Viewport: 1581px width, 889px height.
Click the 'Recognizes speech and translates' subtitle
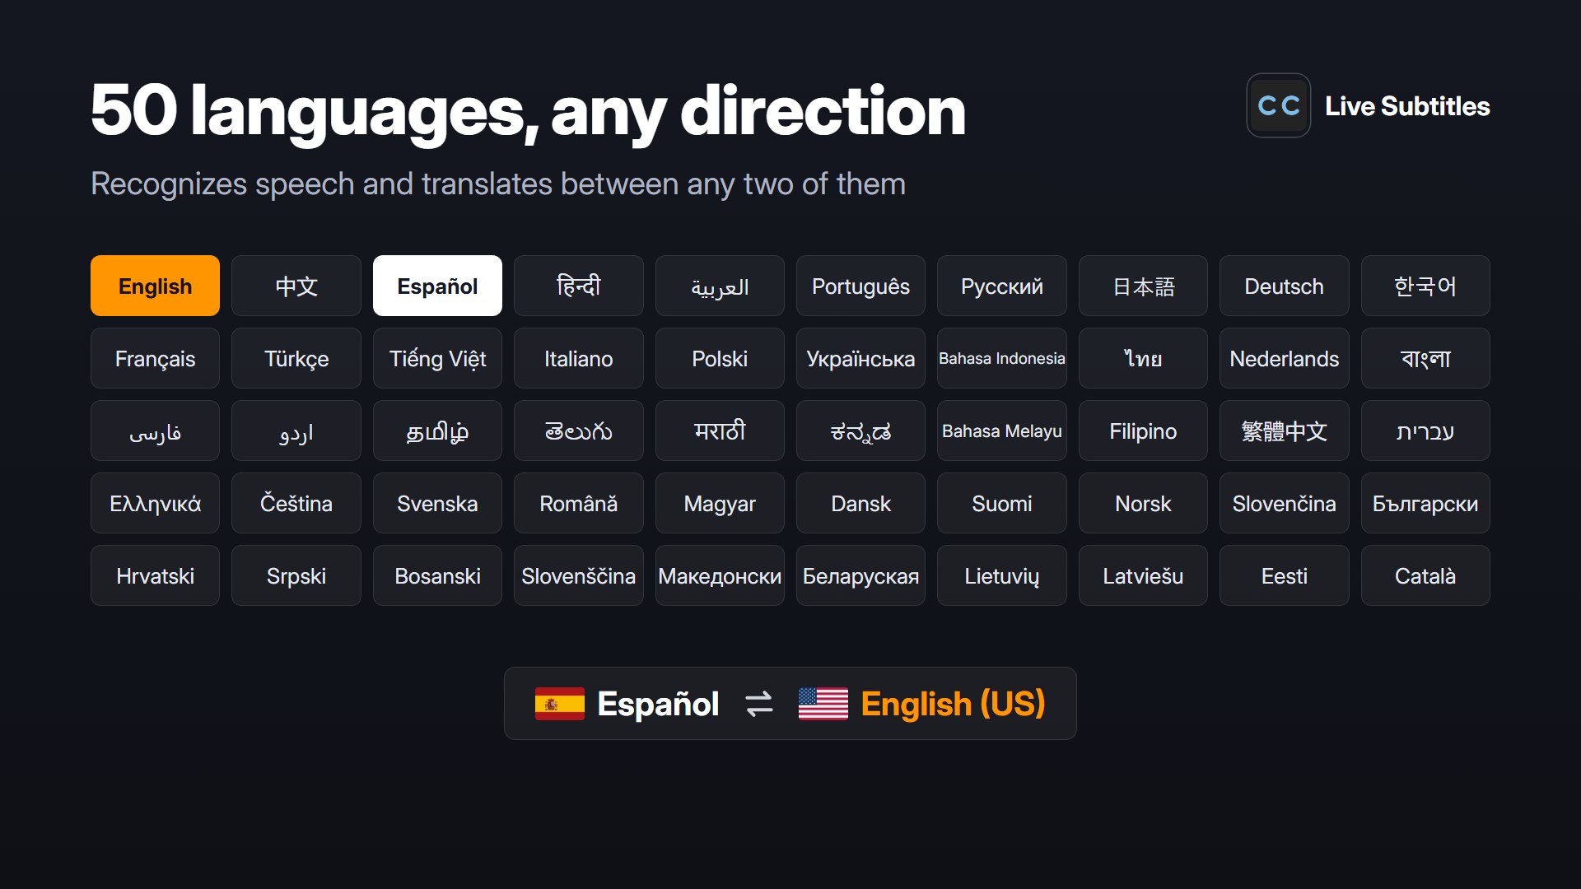tap(498, 184)
